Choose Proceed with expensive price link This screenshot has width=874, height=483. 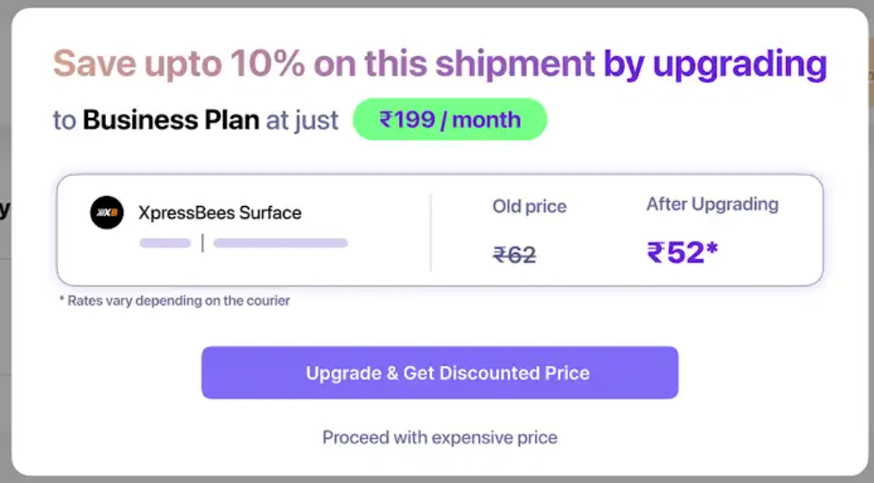pyautogui.click(x=440, y=437)
